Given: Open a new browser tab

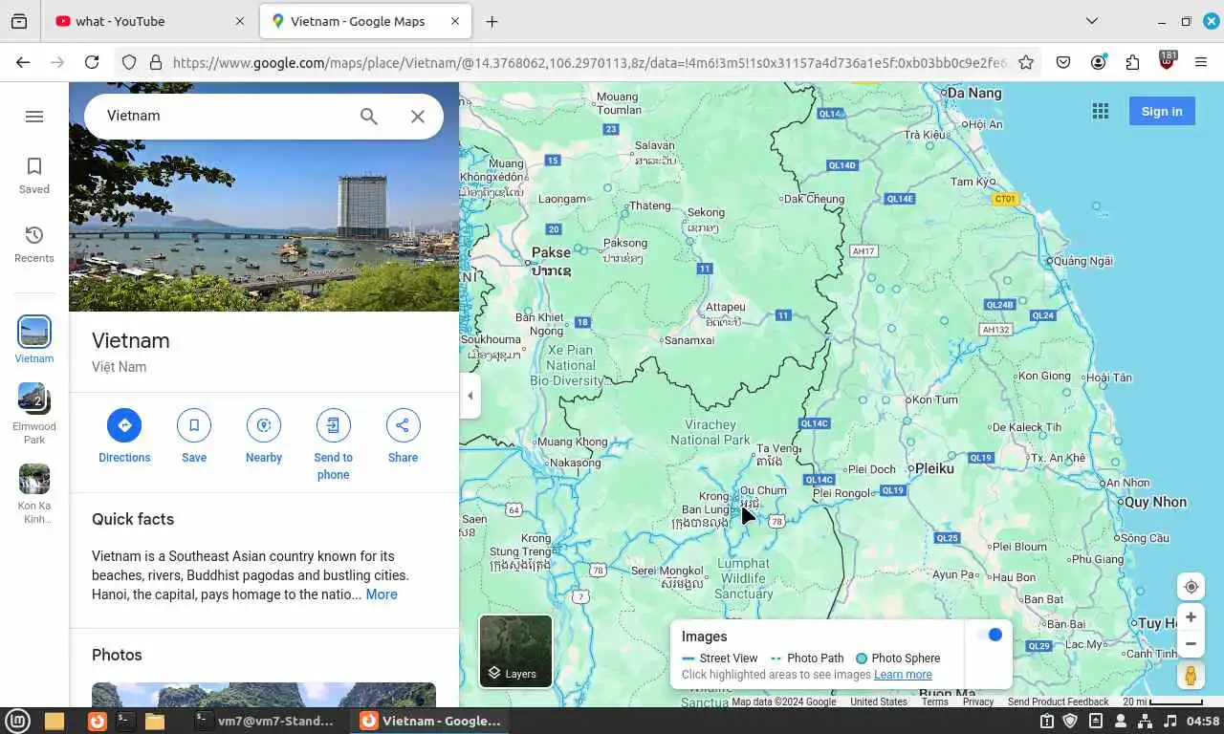Looking at the screenshot, I should 492,21.
